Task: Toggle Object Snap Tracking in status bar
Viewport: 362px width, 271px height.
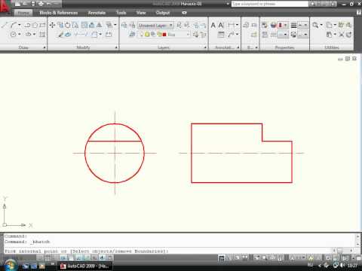Action: (x=79, y=257)
